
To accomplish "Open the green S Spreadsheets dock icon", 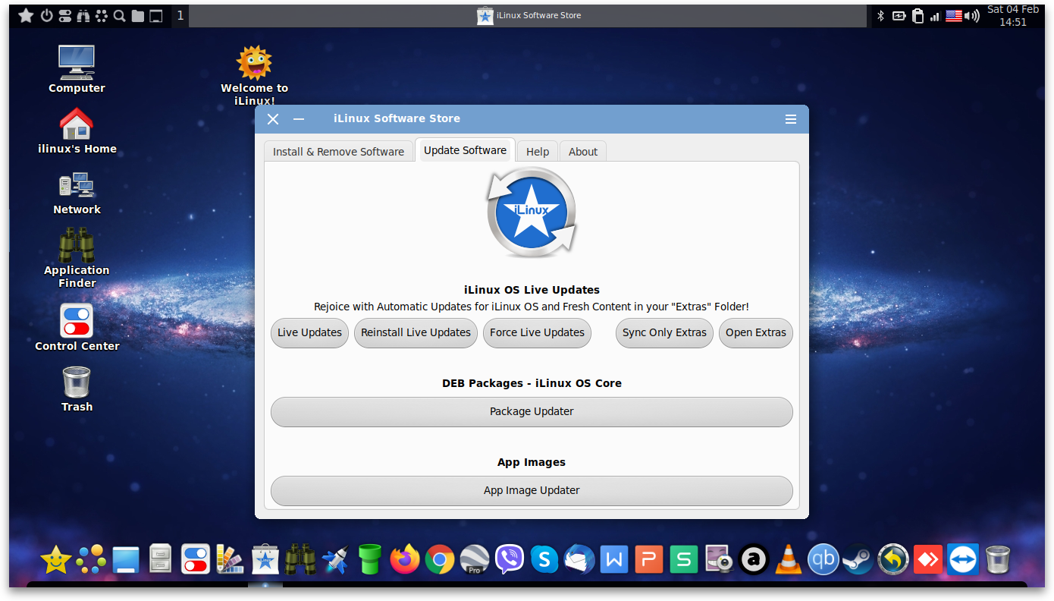I will pos(684,560).
